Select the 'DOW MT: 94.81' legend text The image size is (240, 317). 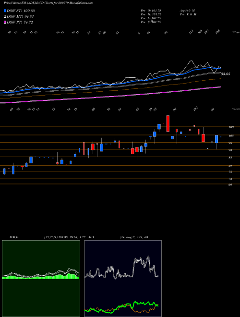[21, 17]
